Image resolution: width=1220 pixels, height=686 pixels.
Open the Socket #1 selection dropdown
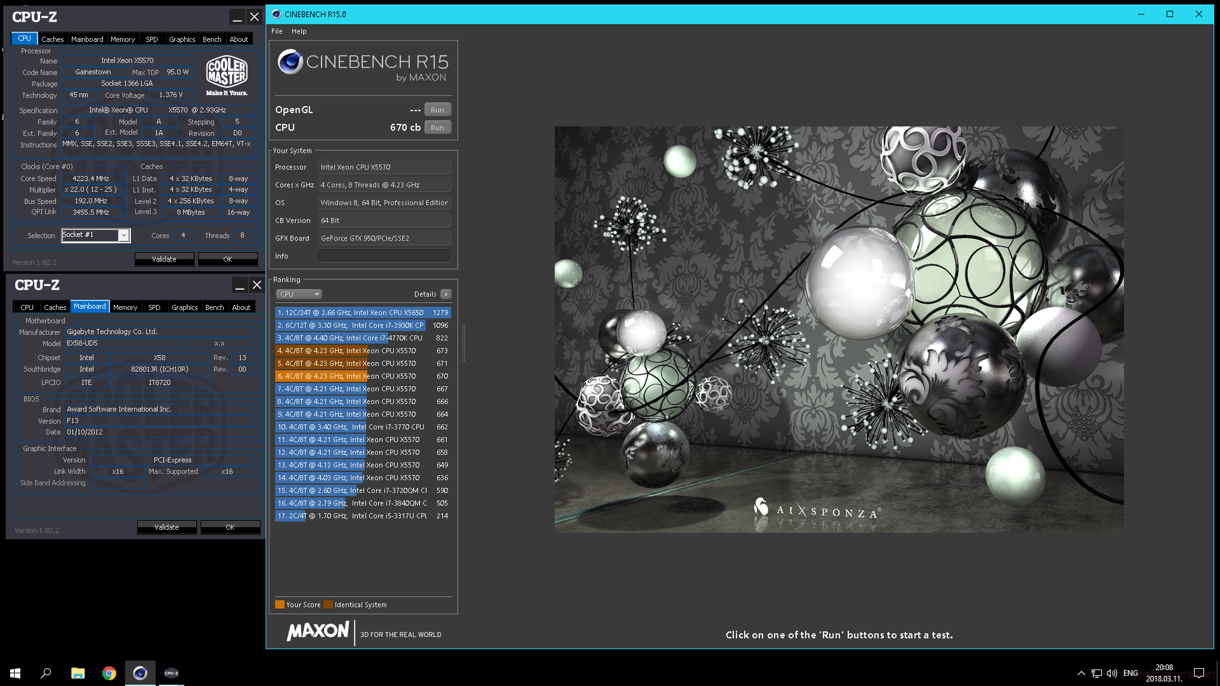96,235
